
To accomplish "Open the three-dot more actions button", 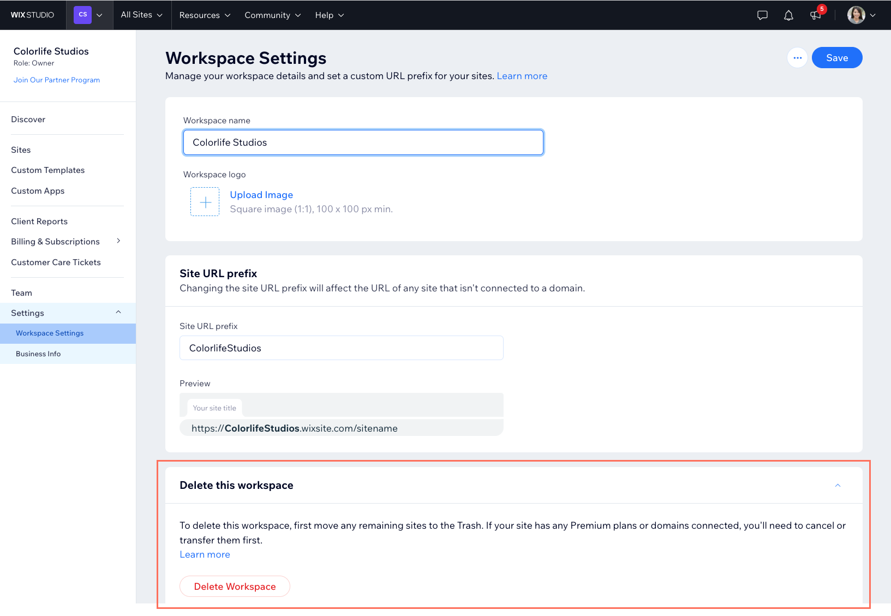I will [797, 58].
